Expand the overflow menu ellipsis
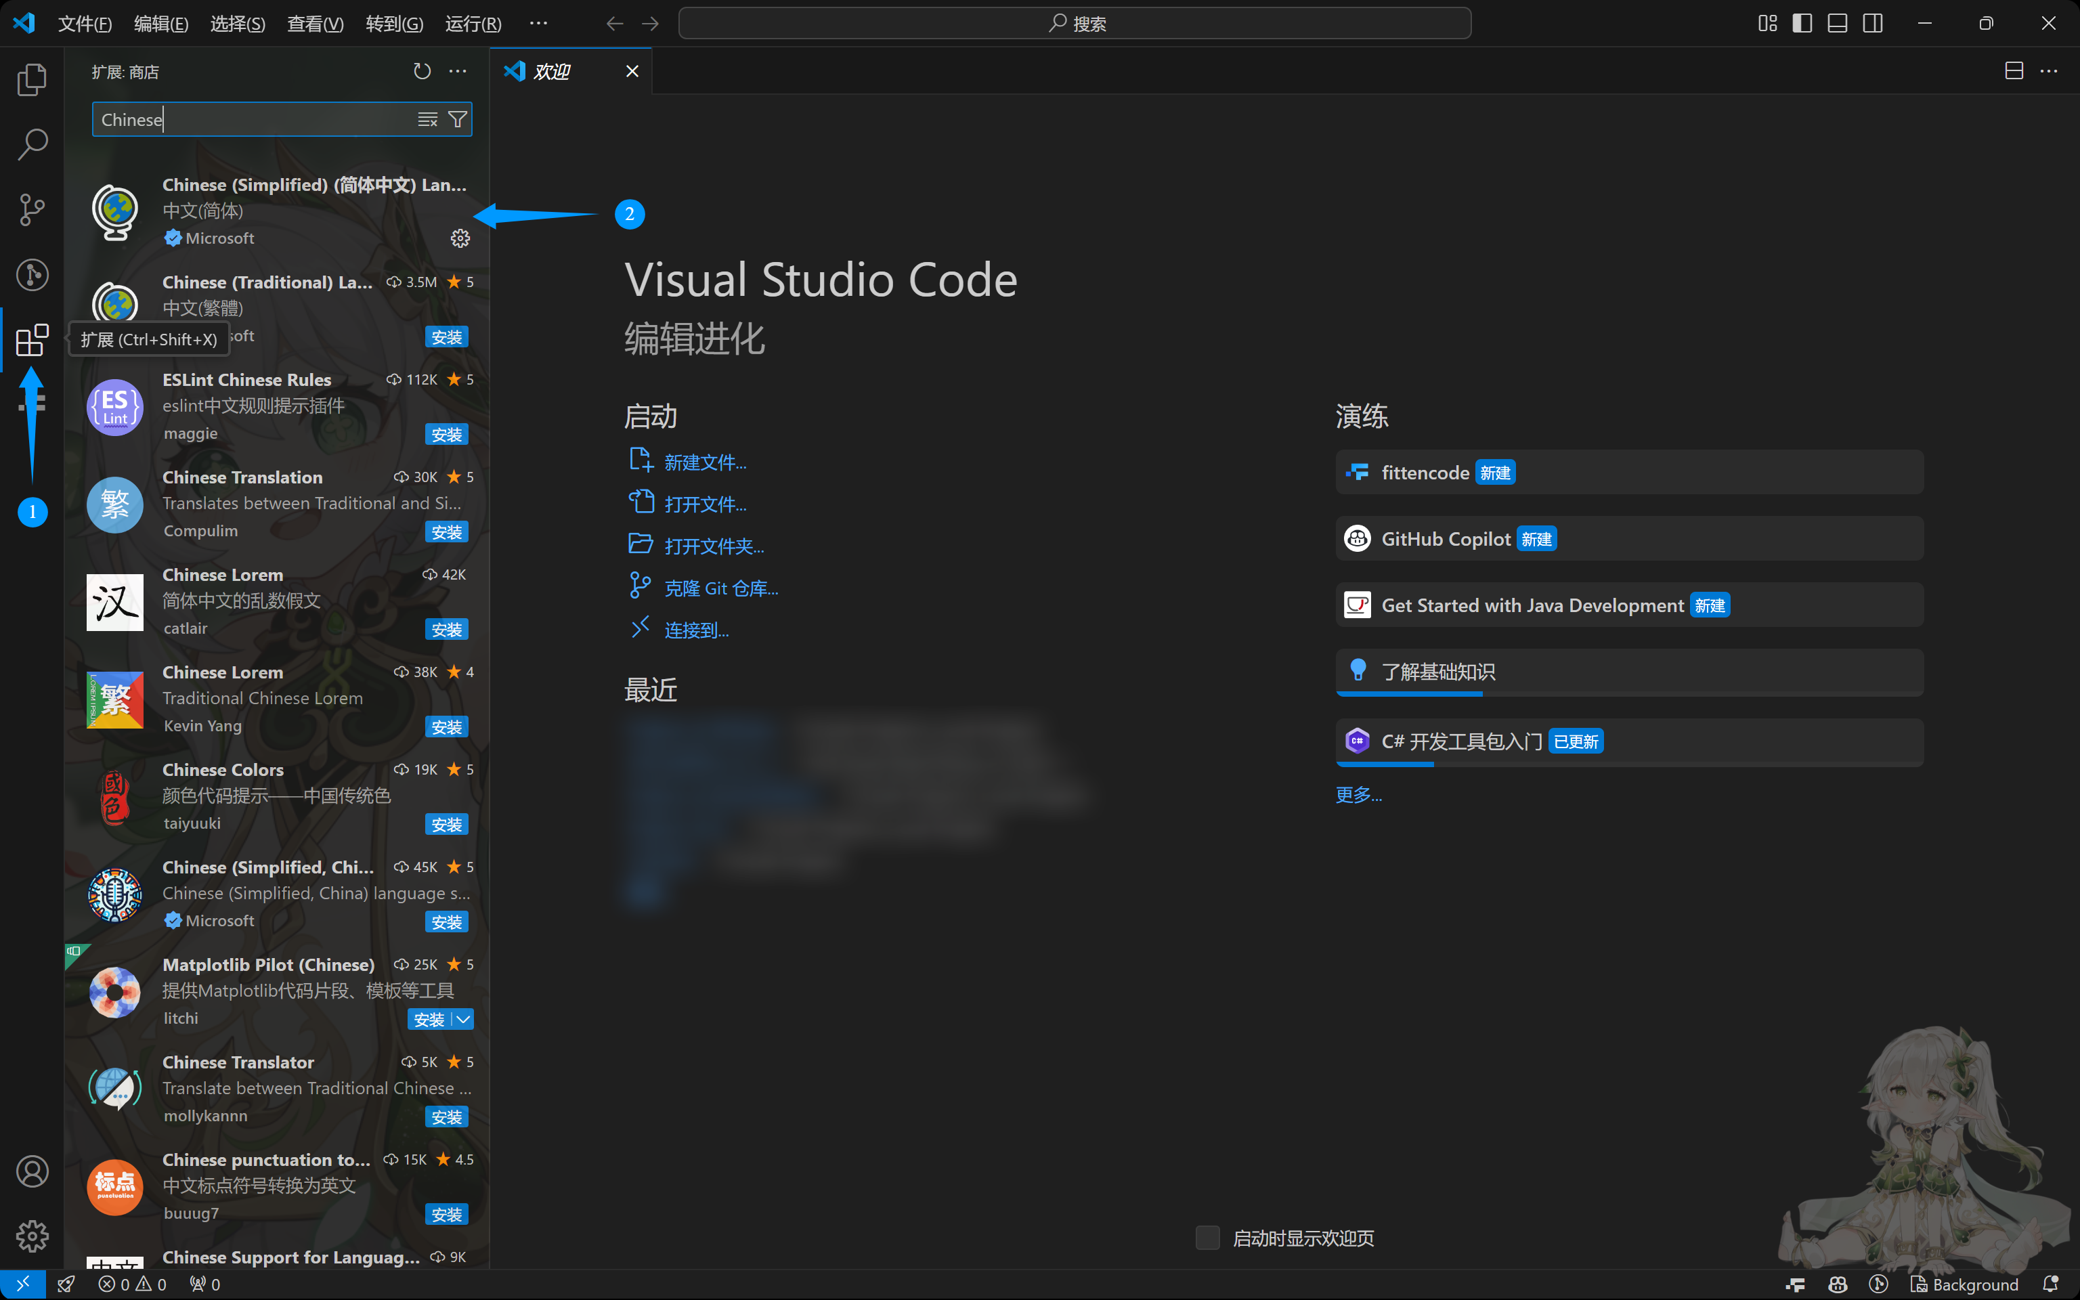Viewport: 2080px width, 1300px height. [x=538, y=24]
